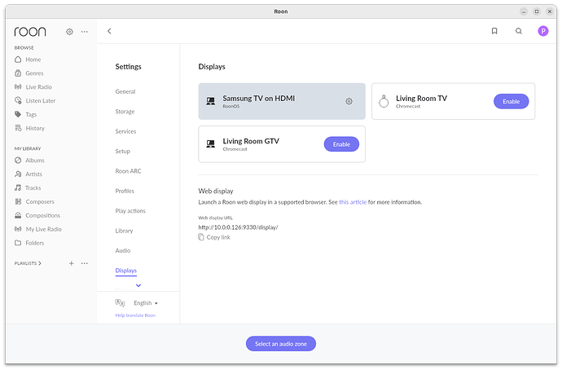This screenshot has width=562, height=370.
Task: Click Select an audio zone button
Action: (x=281, y=344)
